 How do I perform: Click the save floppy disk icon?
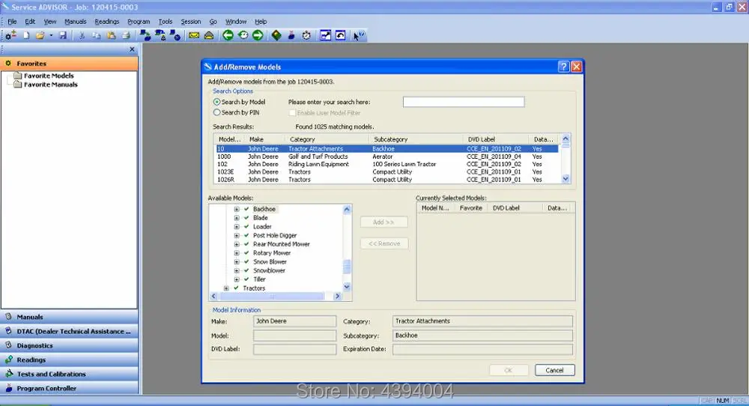click(63, 35)
